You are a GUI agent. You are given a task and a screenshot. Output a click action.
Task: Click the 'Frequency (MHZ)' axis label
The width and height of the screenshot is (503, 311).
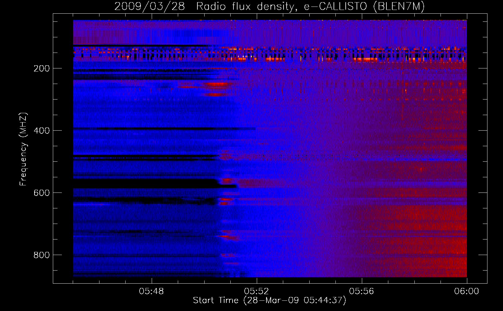(x=23, y=149)
